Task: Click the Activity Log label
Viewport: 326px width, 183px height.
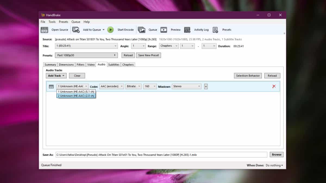Action: (x=201, y=30)
